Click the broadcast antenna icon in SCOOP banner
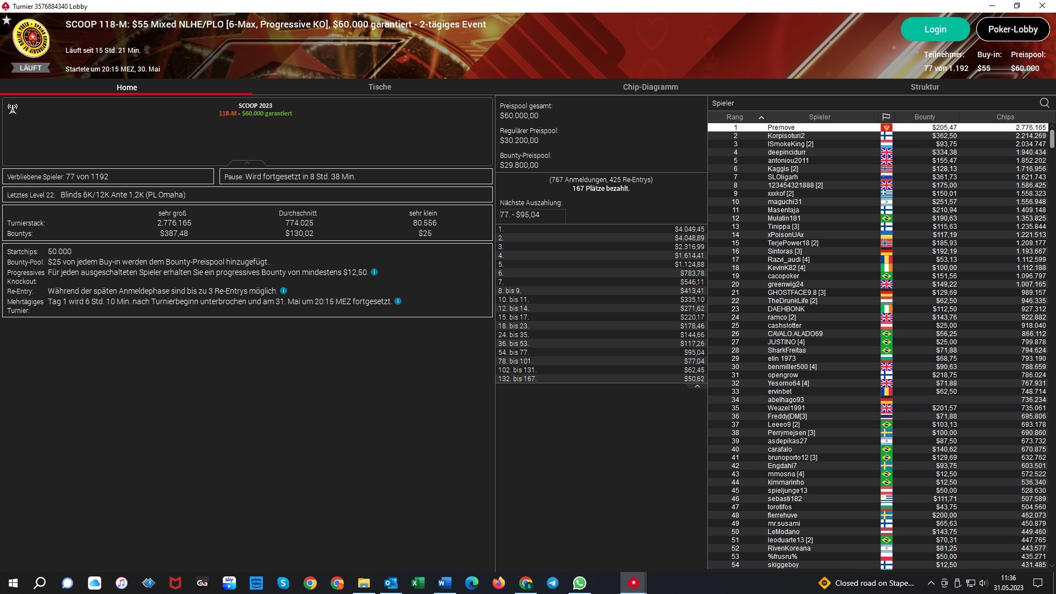Viewport: 1056px width, 594px height. point(13,109)
